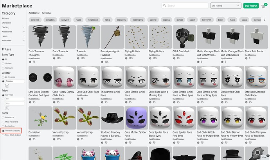Filter by the emotes tag chip
Viewport: 270px width, 160px height.
(x=50, y=20)
